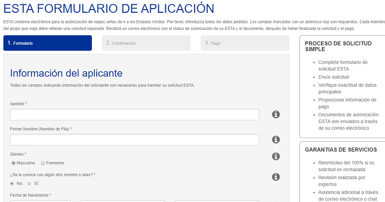385x202 pixels.
Task: Click 'Complete formulario de solicitud ESTA' item
Action: pyautogui.click(x=343, y=66)
